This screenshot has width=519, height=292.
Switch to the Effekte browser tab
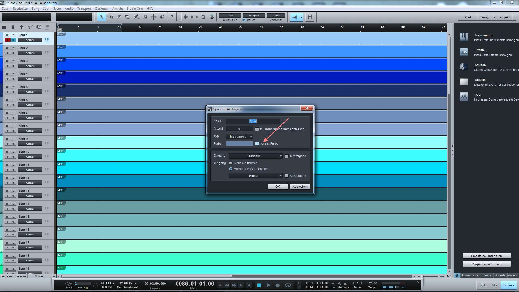tap(486, 275)
